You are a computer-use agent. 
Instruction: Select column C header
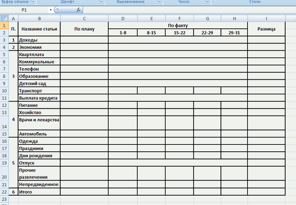[84, 19]
